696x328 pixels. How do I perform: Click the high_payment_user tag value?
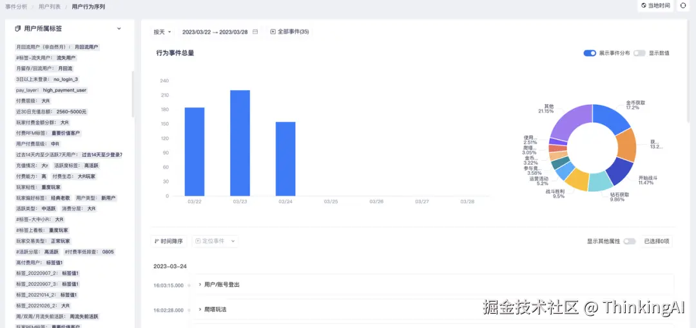pyautogui.click(x=65, y=90)
